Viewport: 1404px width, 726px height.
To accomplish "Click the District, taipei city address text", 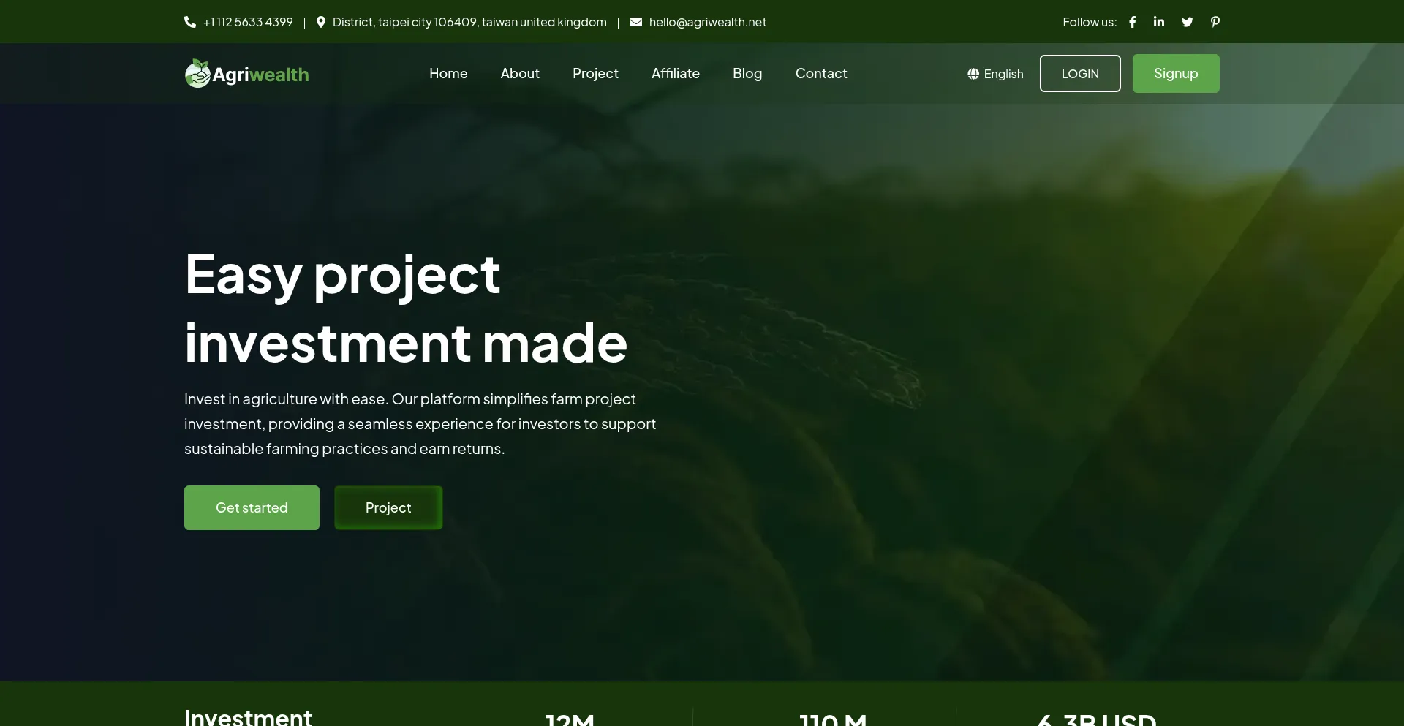I will (469, 22).
